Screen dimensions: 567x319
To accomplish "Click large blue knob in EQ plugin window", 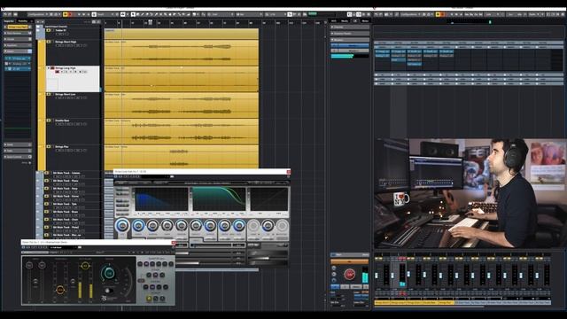I will click(122, 226).
